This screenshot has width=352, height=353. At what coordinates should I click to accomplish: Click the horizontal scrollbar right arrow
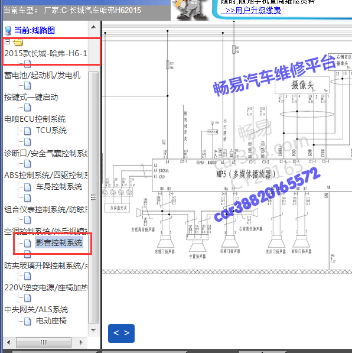[81, 342]
